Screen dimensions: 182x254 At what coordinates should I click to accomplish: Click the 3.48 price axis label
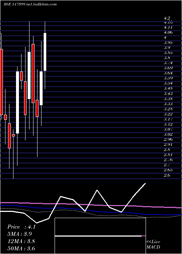click(168, 88)
